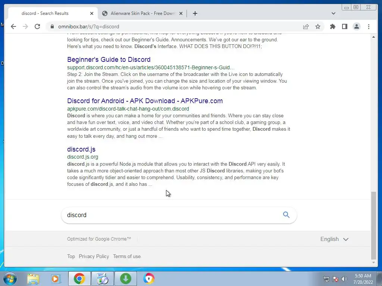Image resolution: width=382 pixels, height=286 pixels.
Task: Open the discord.js.org URL link
Action: click(82, 157)
